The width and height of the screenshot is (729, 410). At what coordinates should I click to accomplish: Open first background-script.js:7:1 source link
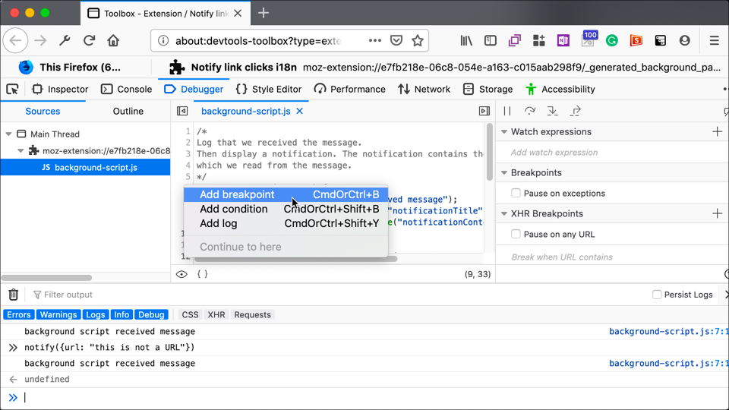[668, 332]
